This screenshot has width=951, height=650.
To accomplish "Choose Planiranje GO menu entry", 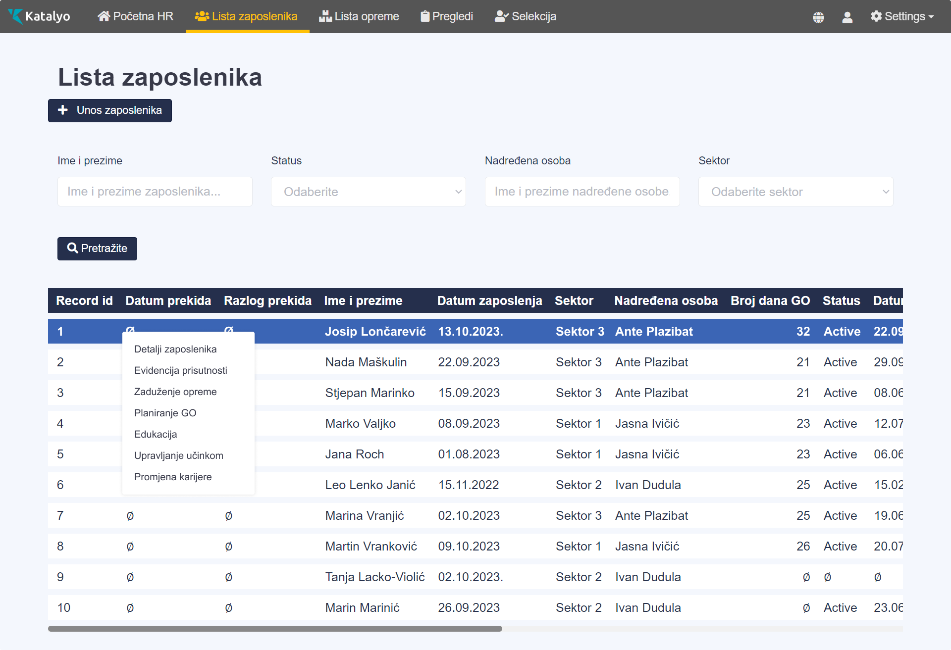I will click(165, 413).
